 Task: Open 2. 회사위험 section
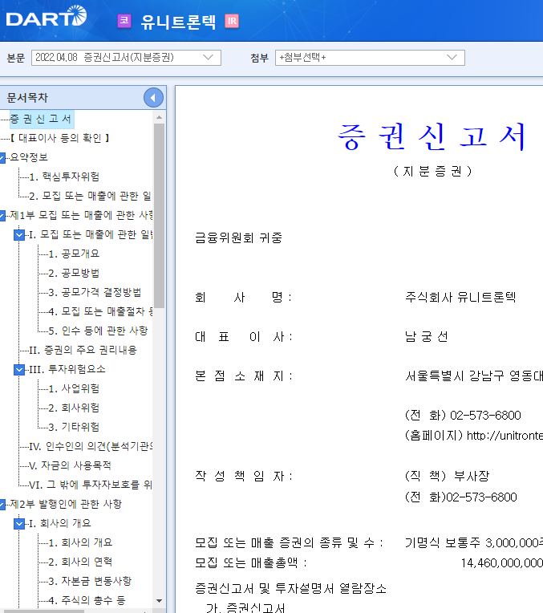coord(74,408)
